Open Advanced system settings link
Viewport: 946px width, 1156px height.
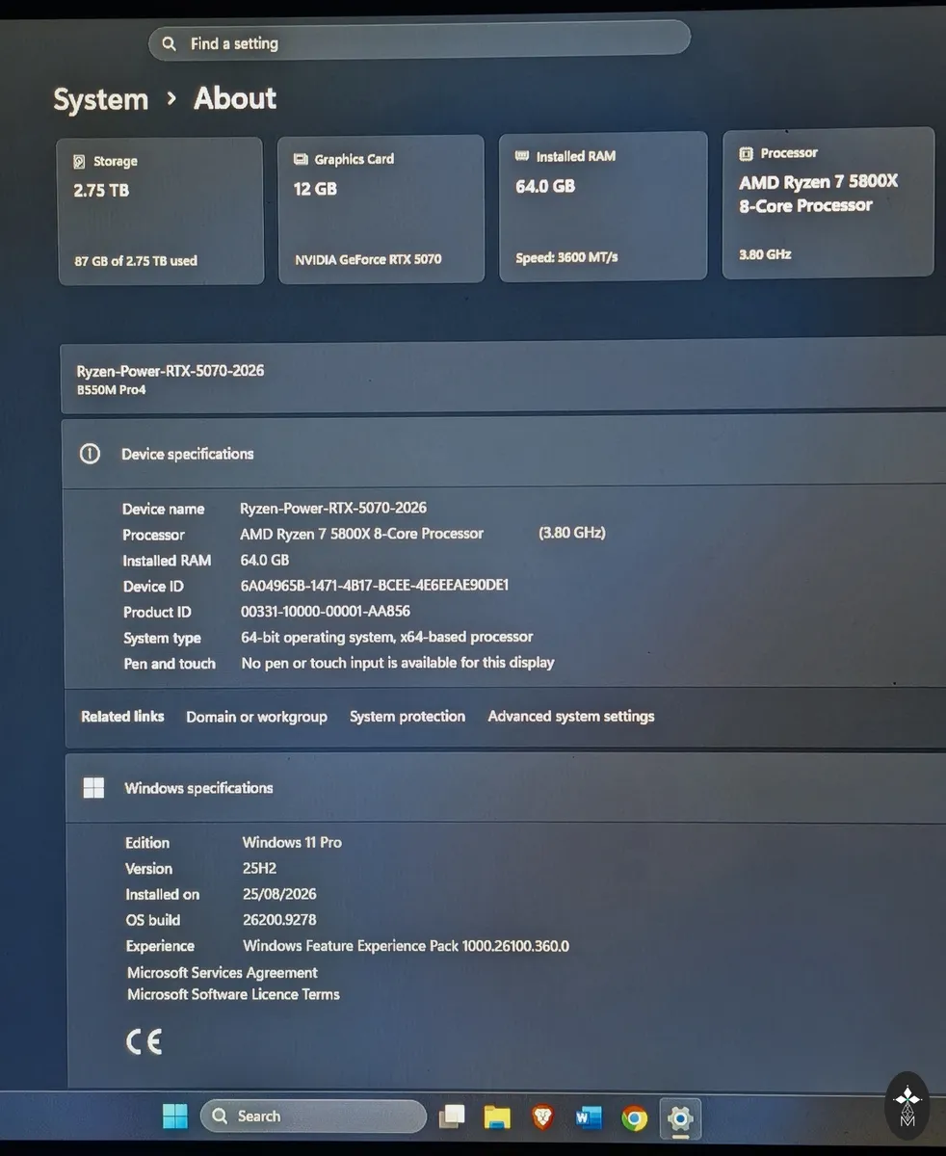coord(571,716)
